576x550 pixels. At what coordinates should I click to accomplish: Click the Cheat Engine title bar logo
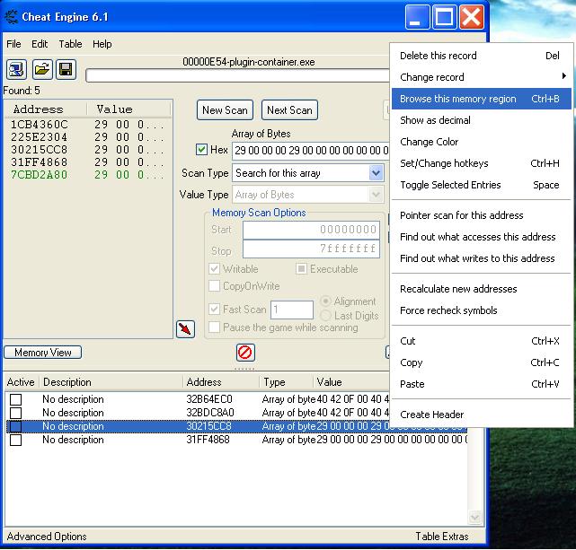tap(11, 17)
